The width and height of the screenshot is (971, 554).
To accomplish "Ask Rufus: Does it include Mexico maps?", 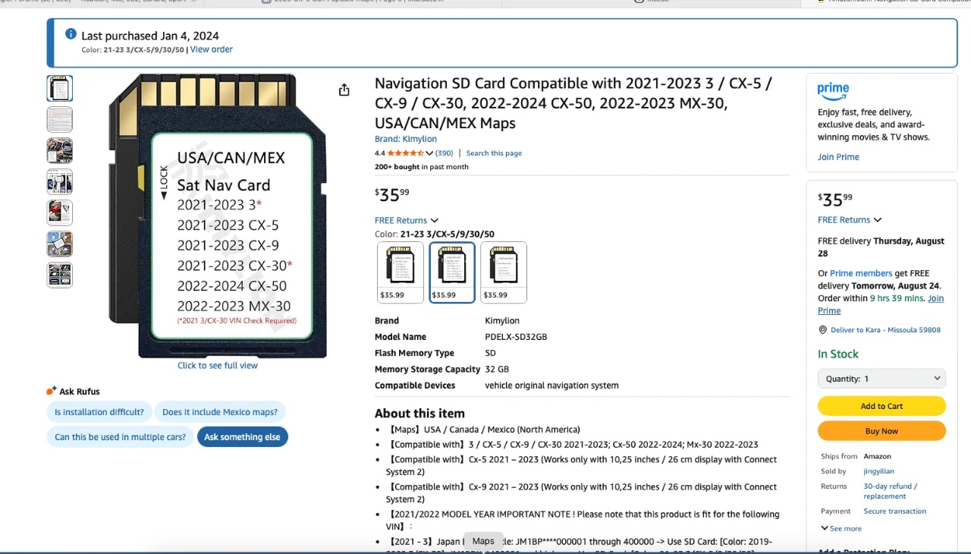I will pos(220,412).
